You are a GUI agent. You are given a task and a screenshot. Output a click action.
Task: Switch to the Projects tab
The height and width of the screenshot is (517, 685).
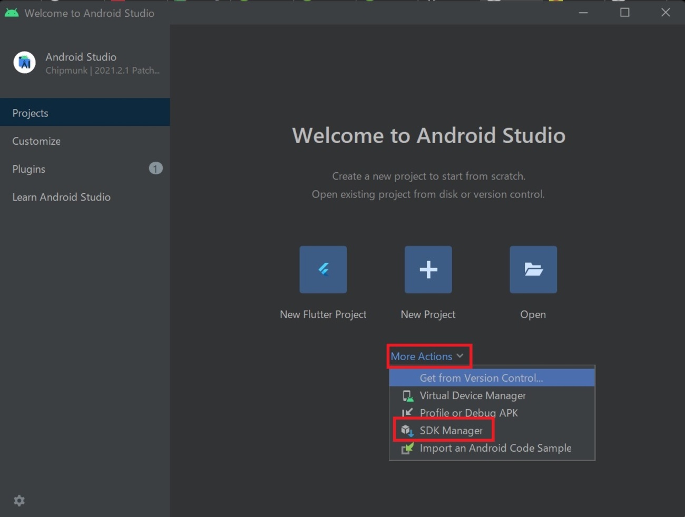(x=31, y=113)
